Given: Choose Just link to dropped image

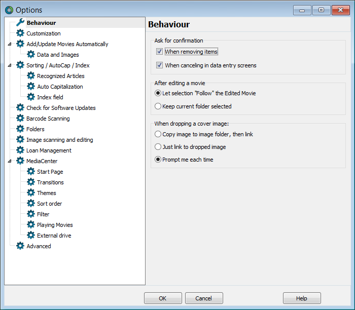Looking at the screenshot, I should pyautogui.click(x=158, y=147).
